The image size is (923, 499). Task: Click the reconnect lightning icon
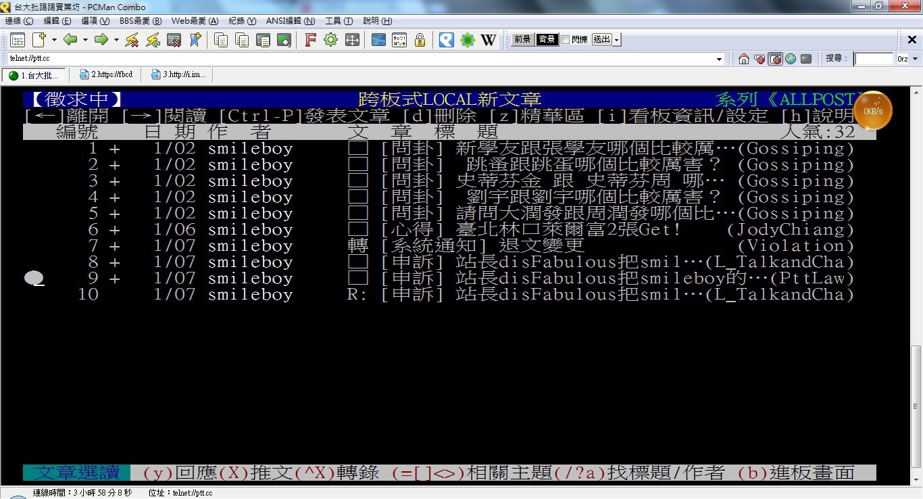tap(153, 40)
